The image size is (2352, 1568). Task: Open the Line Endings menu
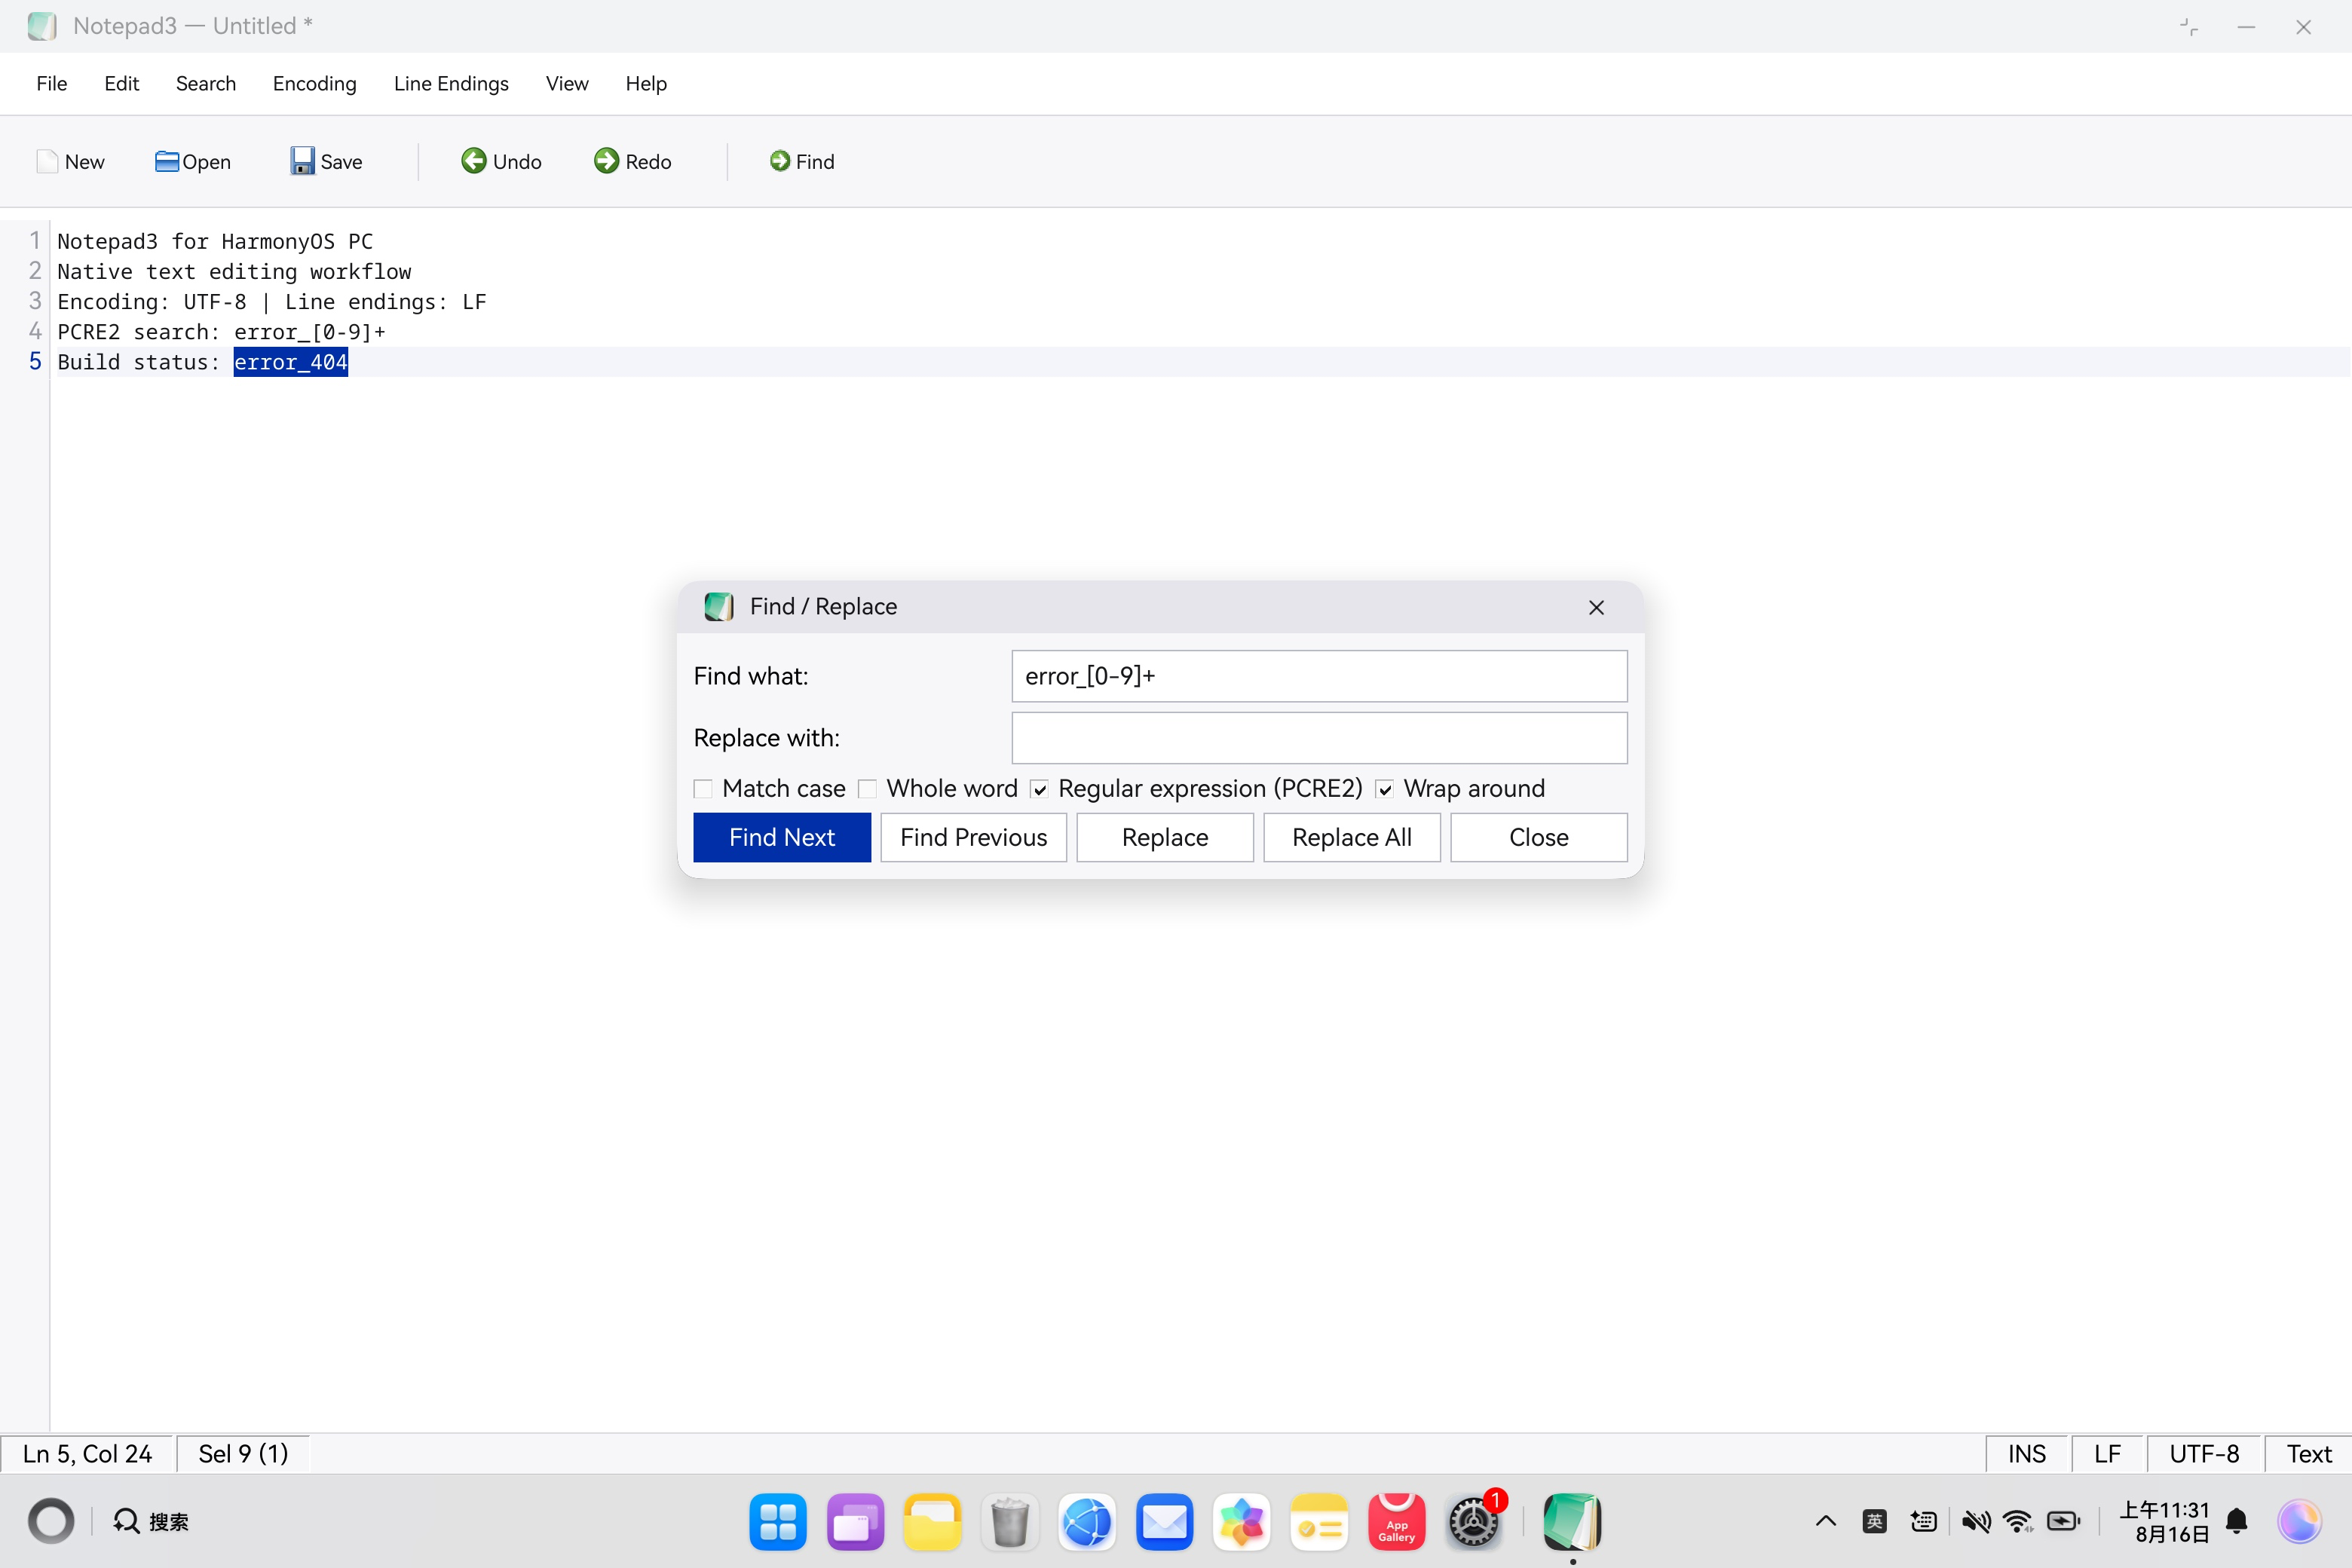(x=451, y=83)
